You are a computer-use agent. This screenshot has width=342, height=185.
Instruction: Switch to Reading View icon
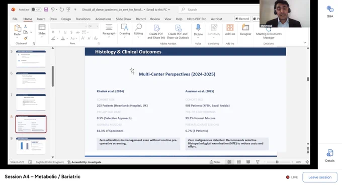tap(248, 162)
